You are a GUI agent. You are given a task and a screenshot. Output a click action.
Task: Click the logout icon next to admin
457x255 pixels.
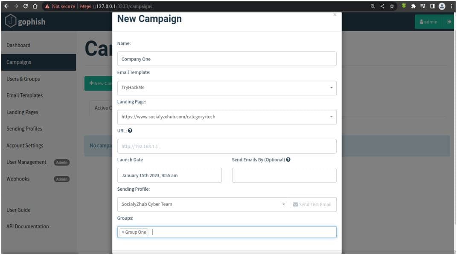click(x=449, y=22)
